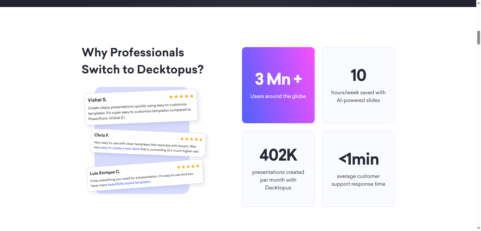Click the "Users around the globe" text
The height and width of the screenshot is (231, 481).
pos(278,96)
